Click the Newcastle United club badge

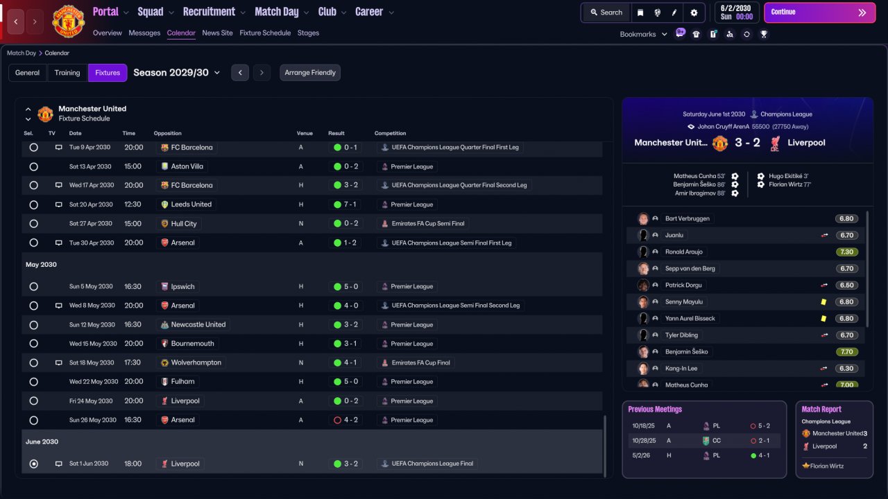(164, 324)
